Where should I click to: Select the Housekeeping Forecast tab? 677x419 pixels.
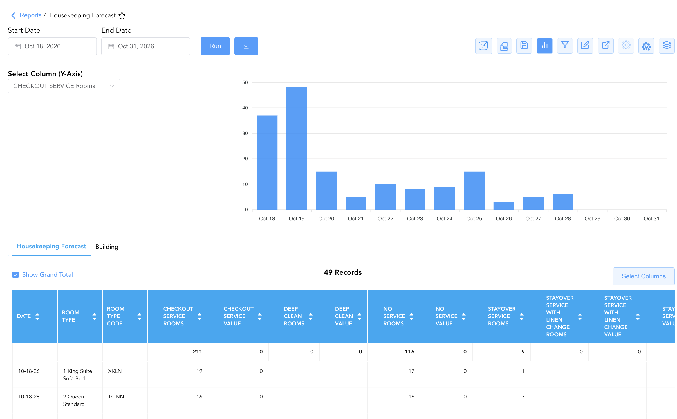51,246
